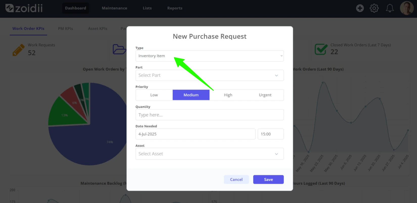
Task: Switch to Work Order KPIs tab
Action: [28, 29]
